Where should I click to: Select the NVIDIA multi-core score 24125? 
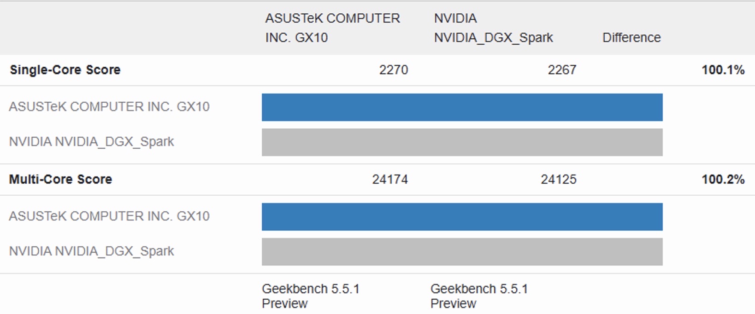(x=559, y=180)
